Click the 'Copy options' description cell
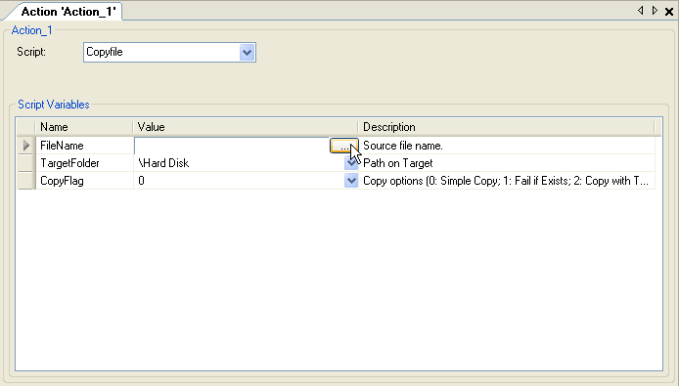679x386 pixels. coord(507,181)
